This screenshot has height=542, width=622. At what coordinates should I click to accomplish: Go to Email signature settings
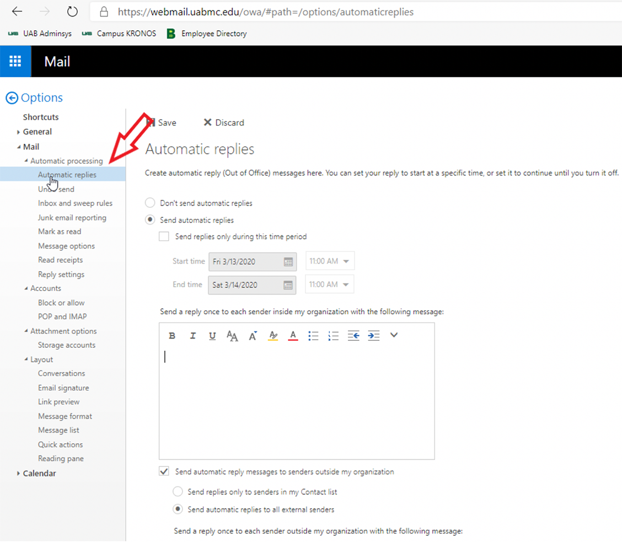click(x=63, y=388)
